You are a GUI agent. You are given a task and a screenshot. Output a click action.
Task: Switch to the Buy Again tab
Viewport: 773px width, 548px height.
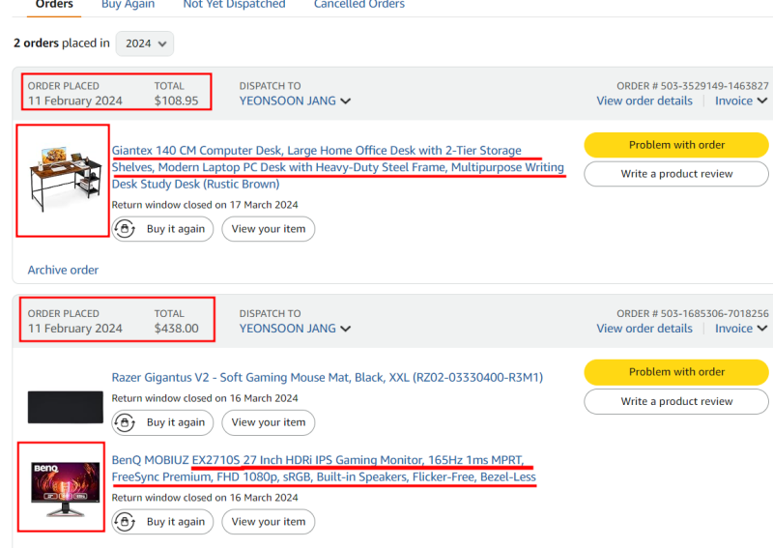click(x=128, y=5)
